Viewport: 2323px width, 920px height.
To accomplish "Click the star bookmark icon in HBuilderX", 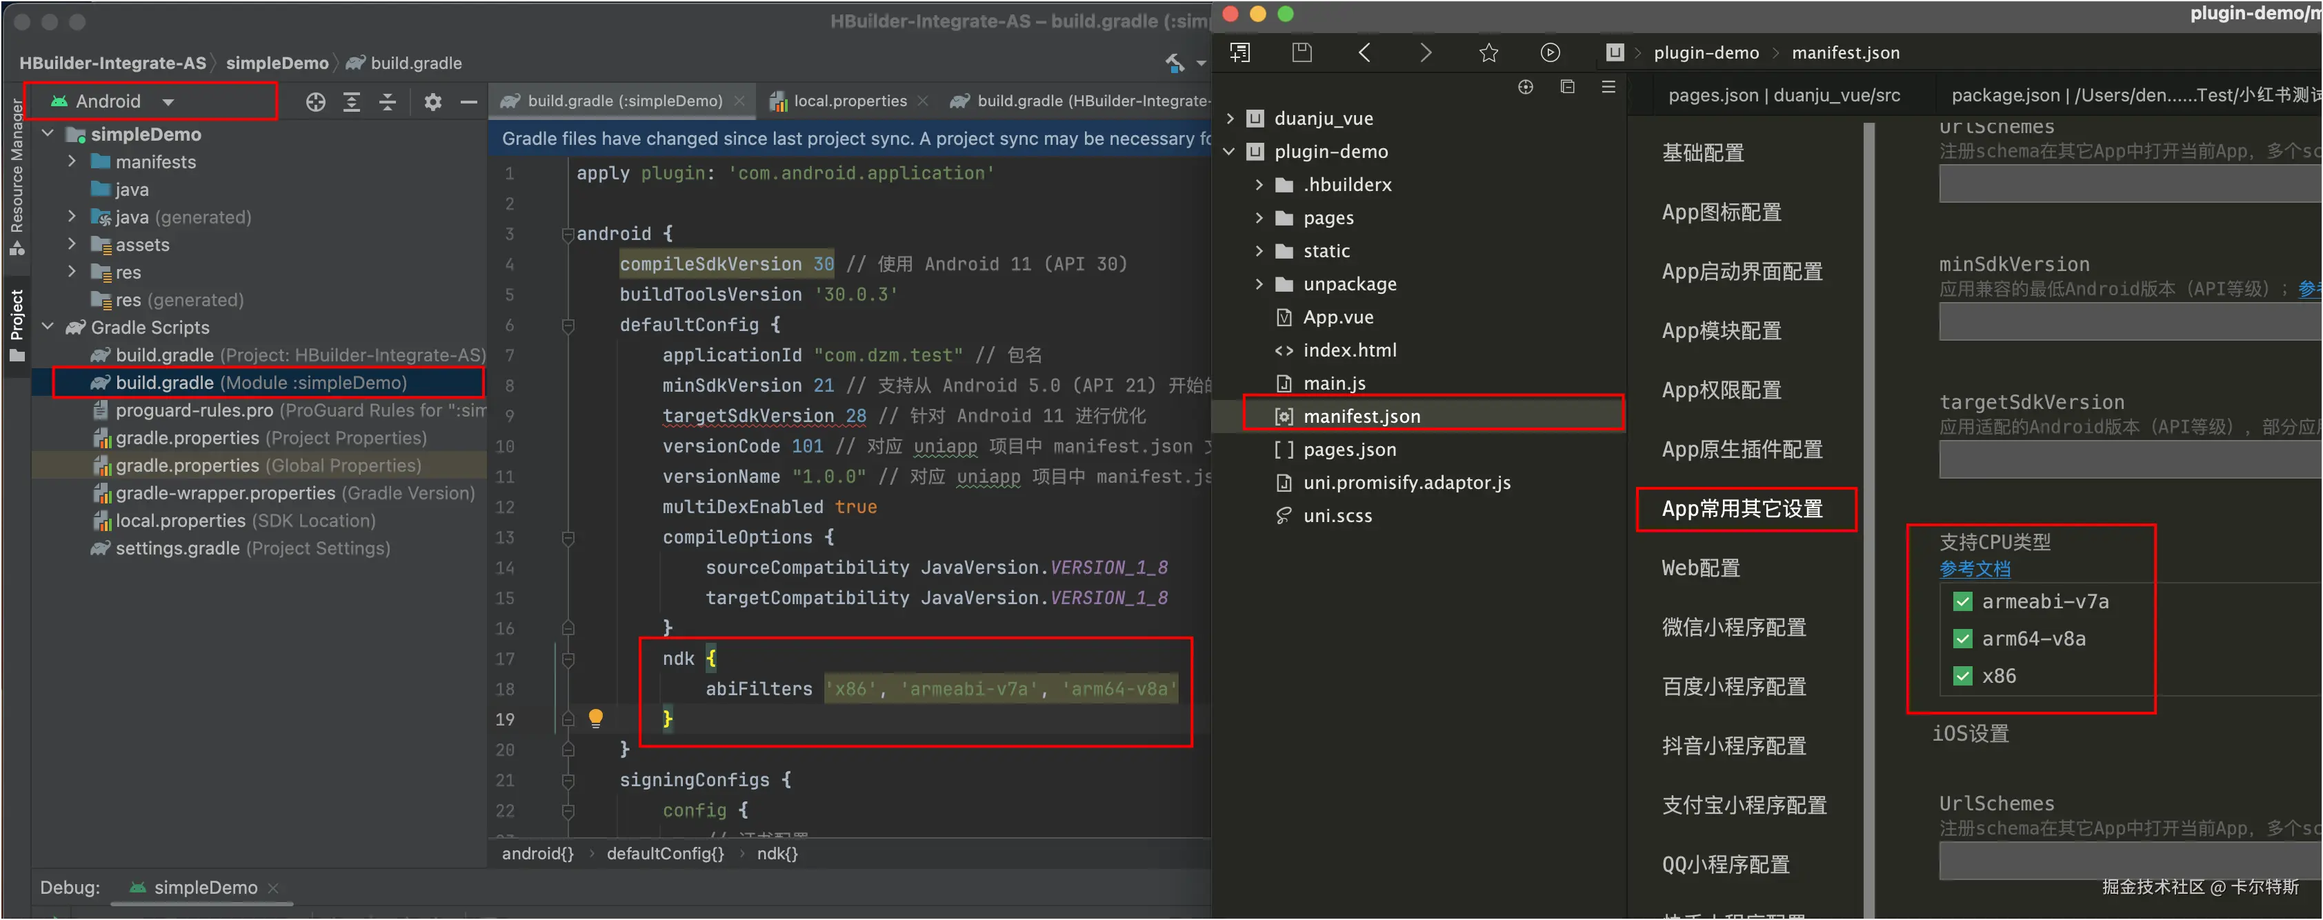I will tap(1489, 52).
